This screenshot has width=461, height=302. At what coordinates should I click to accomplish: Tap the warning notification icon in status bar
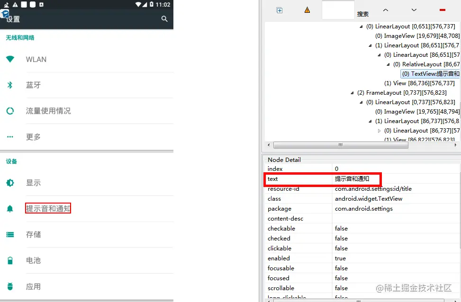pos(15,4)
